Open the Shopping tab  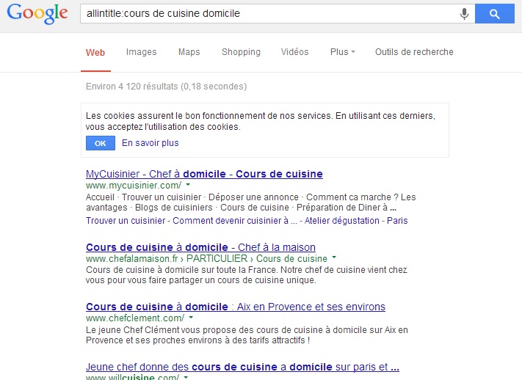(241, 52)
